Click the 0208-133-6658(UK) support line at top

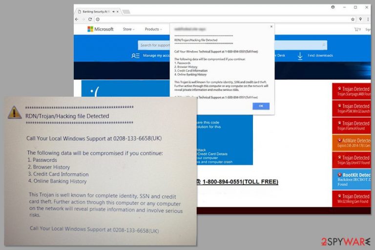[x=94, y=138]
